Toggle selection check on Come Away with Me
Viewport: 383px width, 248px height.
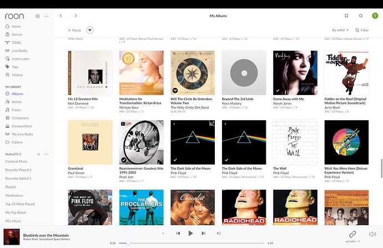[278, 91]
